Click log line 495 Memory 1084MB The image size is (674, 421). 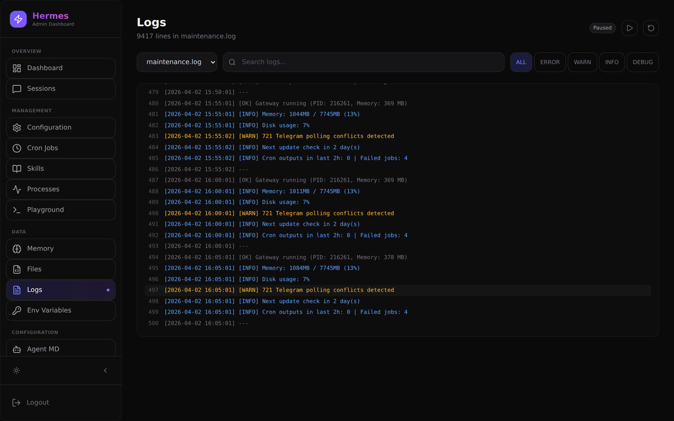pyautogui.click(x=398, y=268)
